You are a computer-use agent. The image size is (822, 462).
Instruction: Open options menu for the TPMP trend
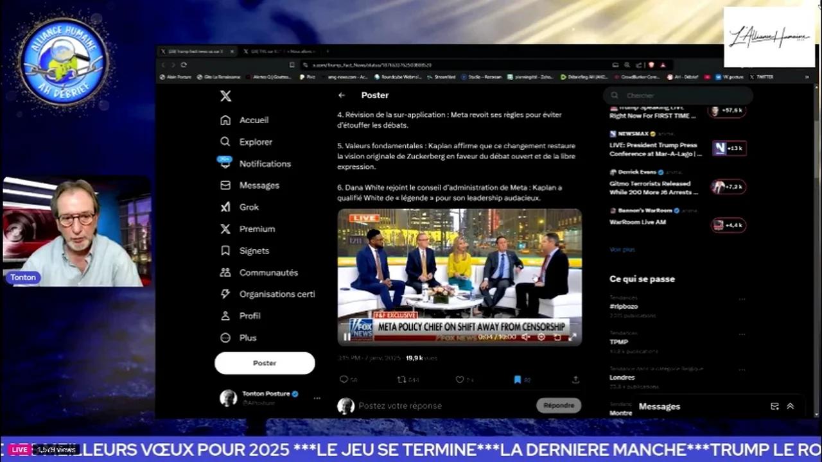(x=742, y=334)
